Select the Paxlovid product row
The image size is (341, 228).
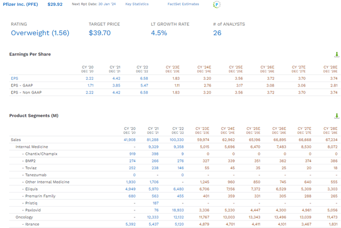coord(175,210)
